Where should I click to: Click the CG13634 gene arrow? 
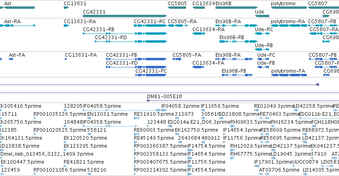click(x=198, y=8)
